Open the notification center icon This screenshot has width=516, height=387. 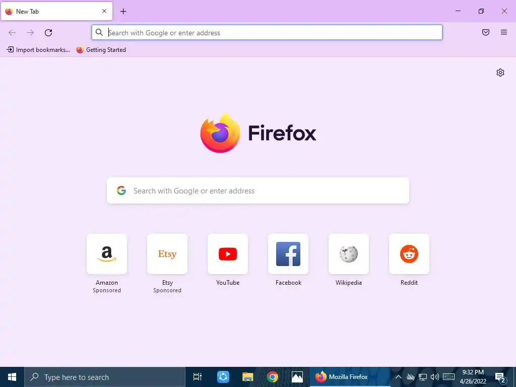[500, 377]
